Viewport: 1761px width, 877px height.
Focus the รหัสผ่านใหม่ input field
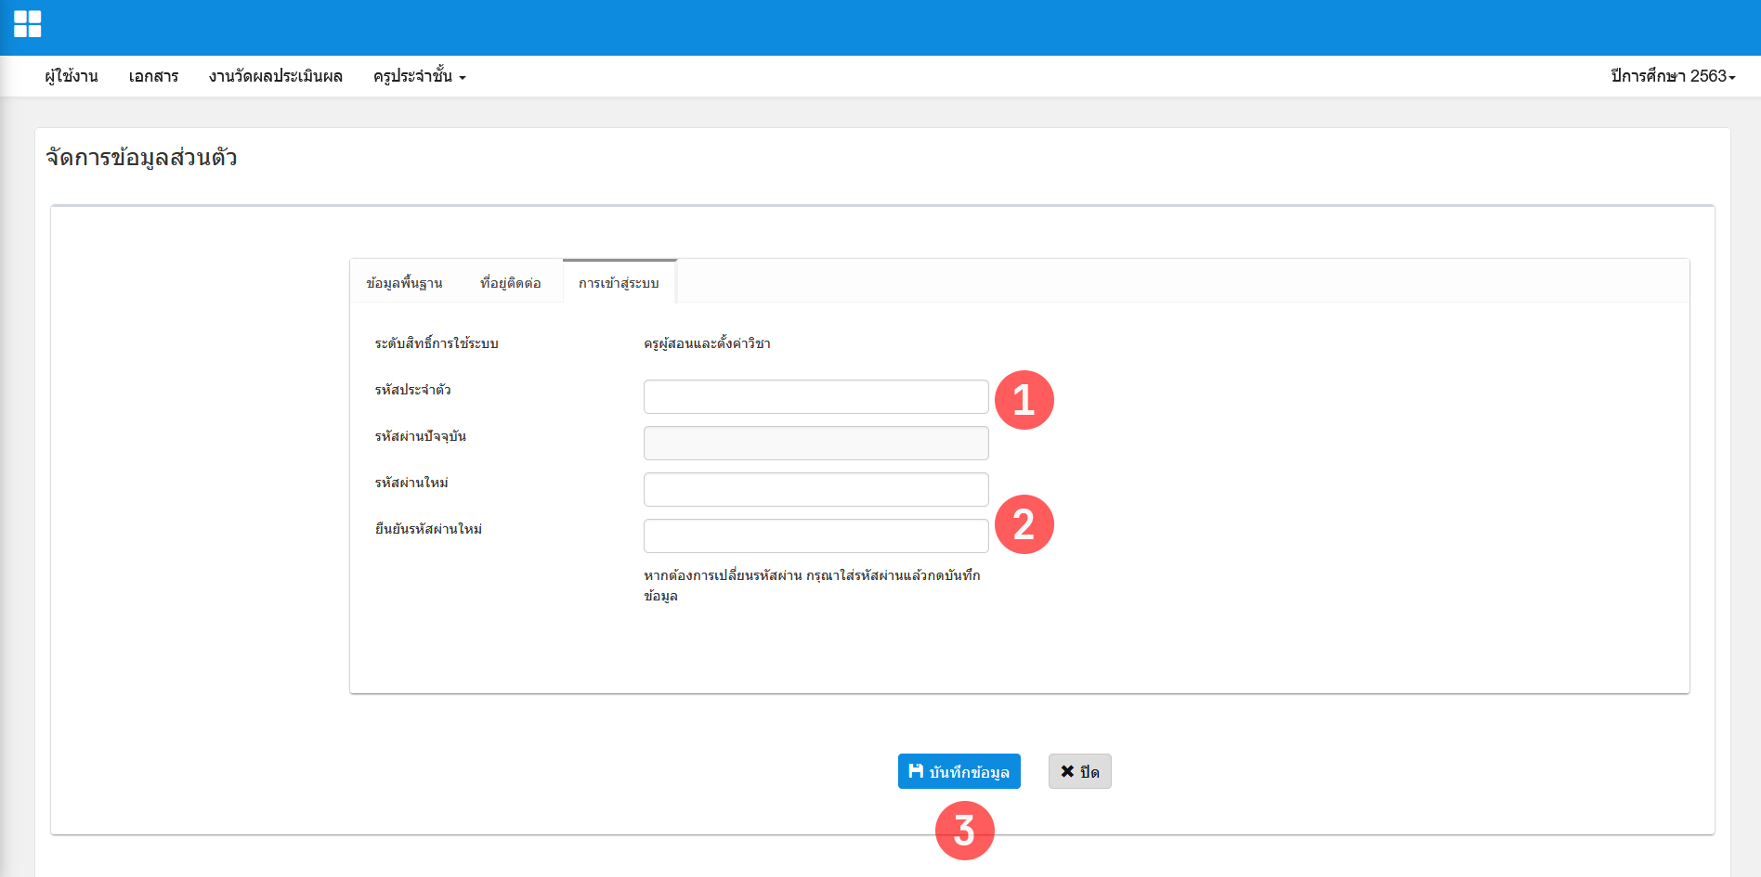(816, 489)
